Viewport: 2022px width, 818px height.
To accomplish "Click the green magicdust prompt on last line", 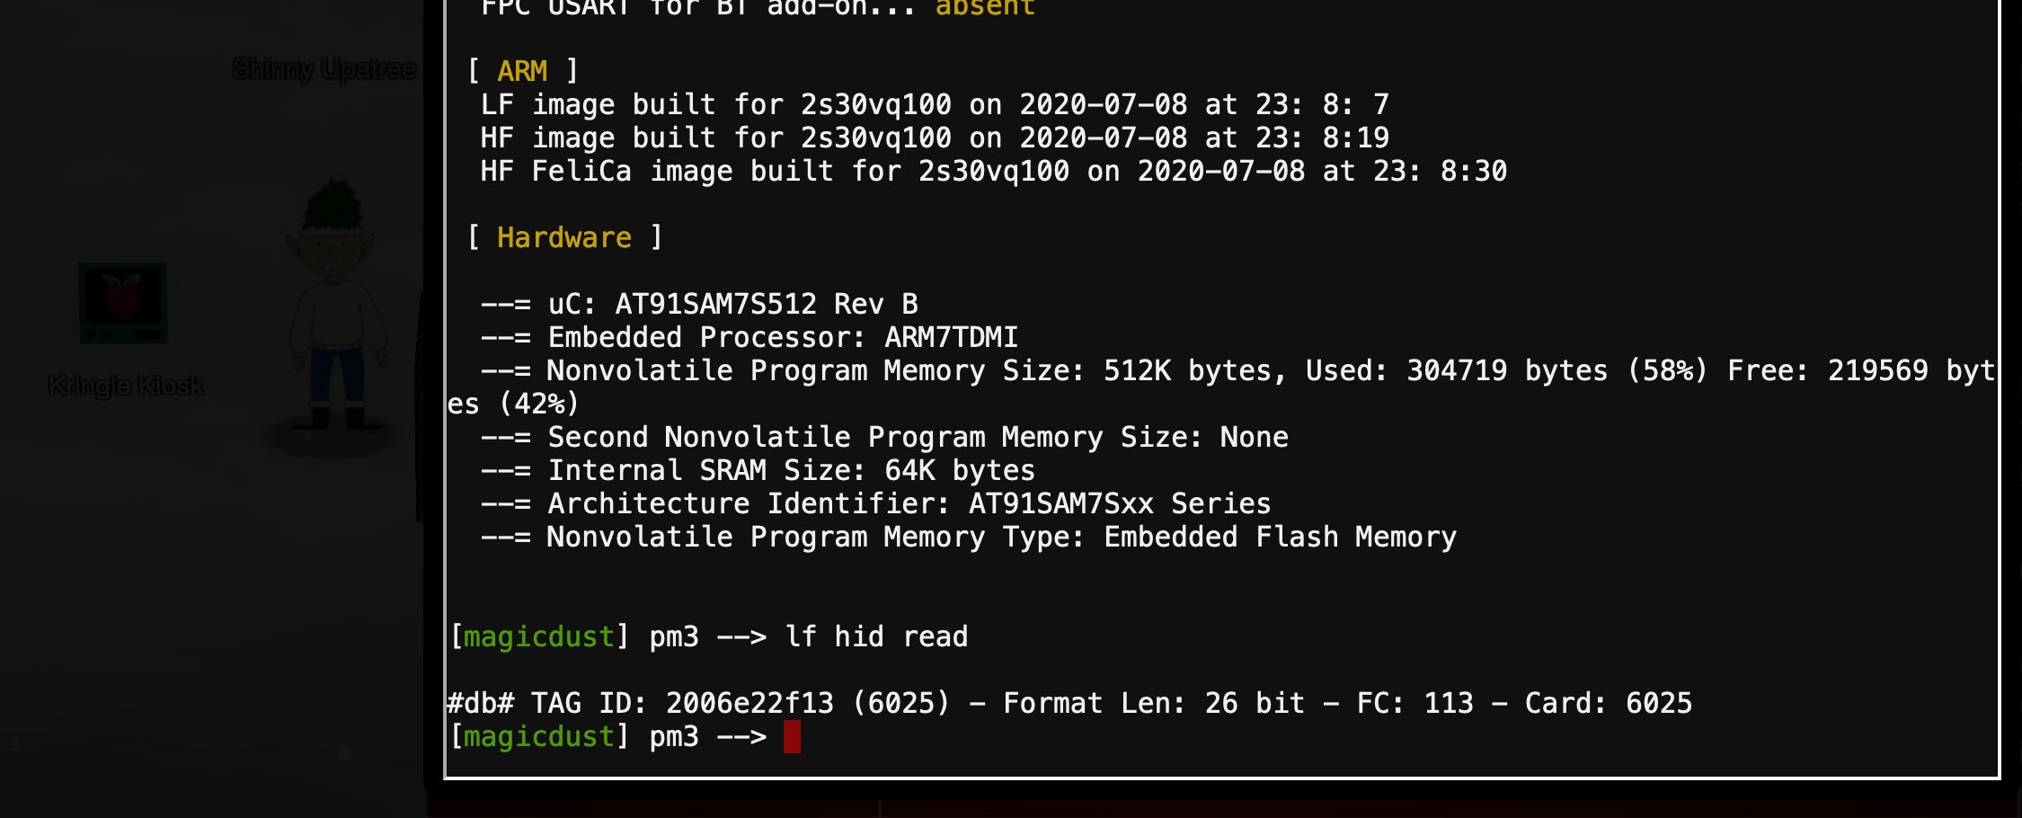I will point(539,737).
